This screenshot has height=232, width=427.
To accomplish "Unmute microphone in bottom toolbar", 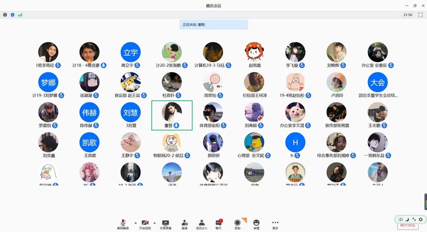I will tap(123, 223).
